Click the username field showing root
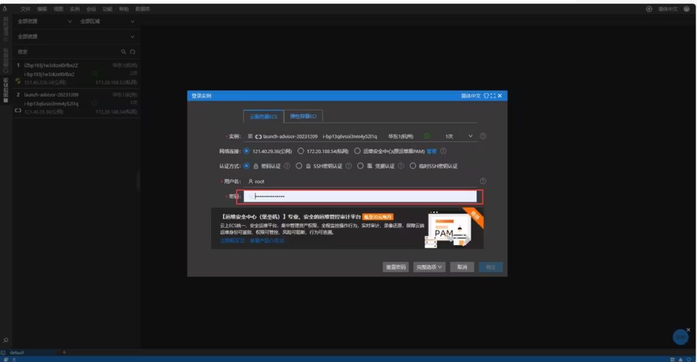697x362 pixels. click(360, 181)
